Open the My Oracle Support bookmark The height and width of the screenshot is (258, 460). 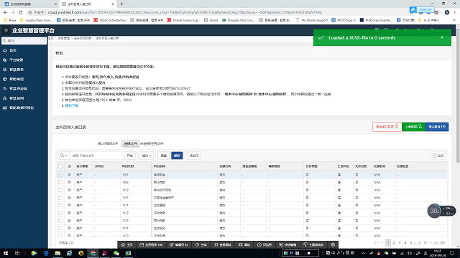pyautogui.click(x=312, y=20)
